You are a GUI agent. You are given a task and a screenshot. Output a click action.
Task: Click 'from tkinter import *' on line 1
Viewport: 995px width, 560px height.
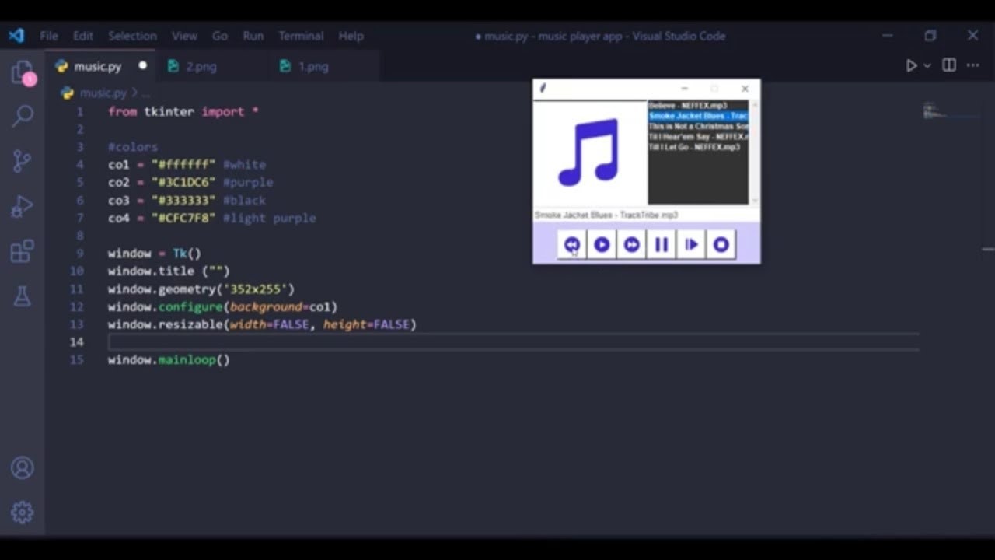click(x=183, y=112)
